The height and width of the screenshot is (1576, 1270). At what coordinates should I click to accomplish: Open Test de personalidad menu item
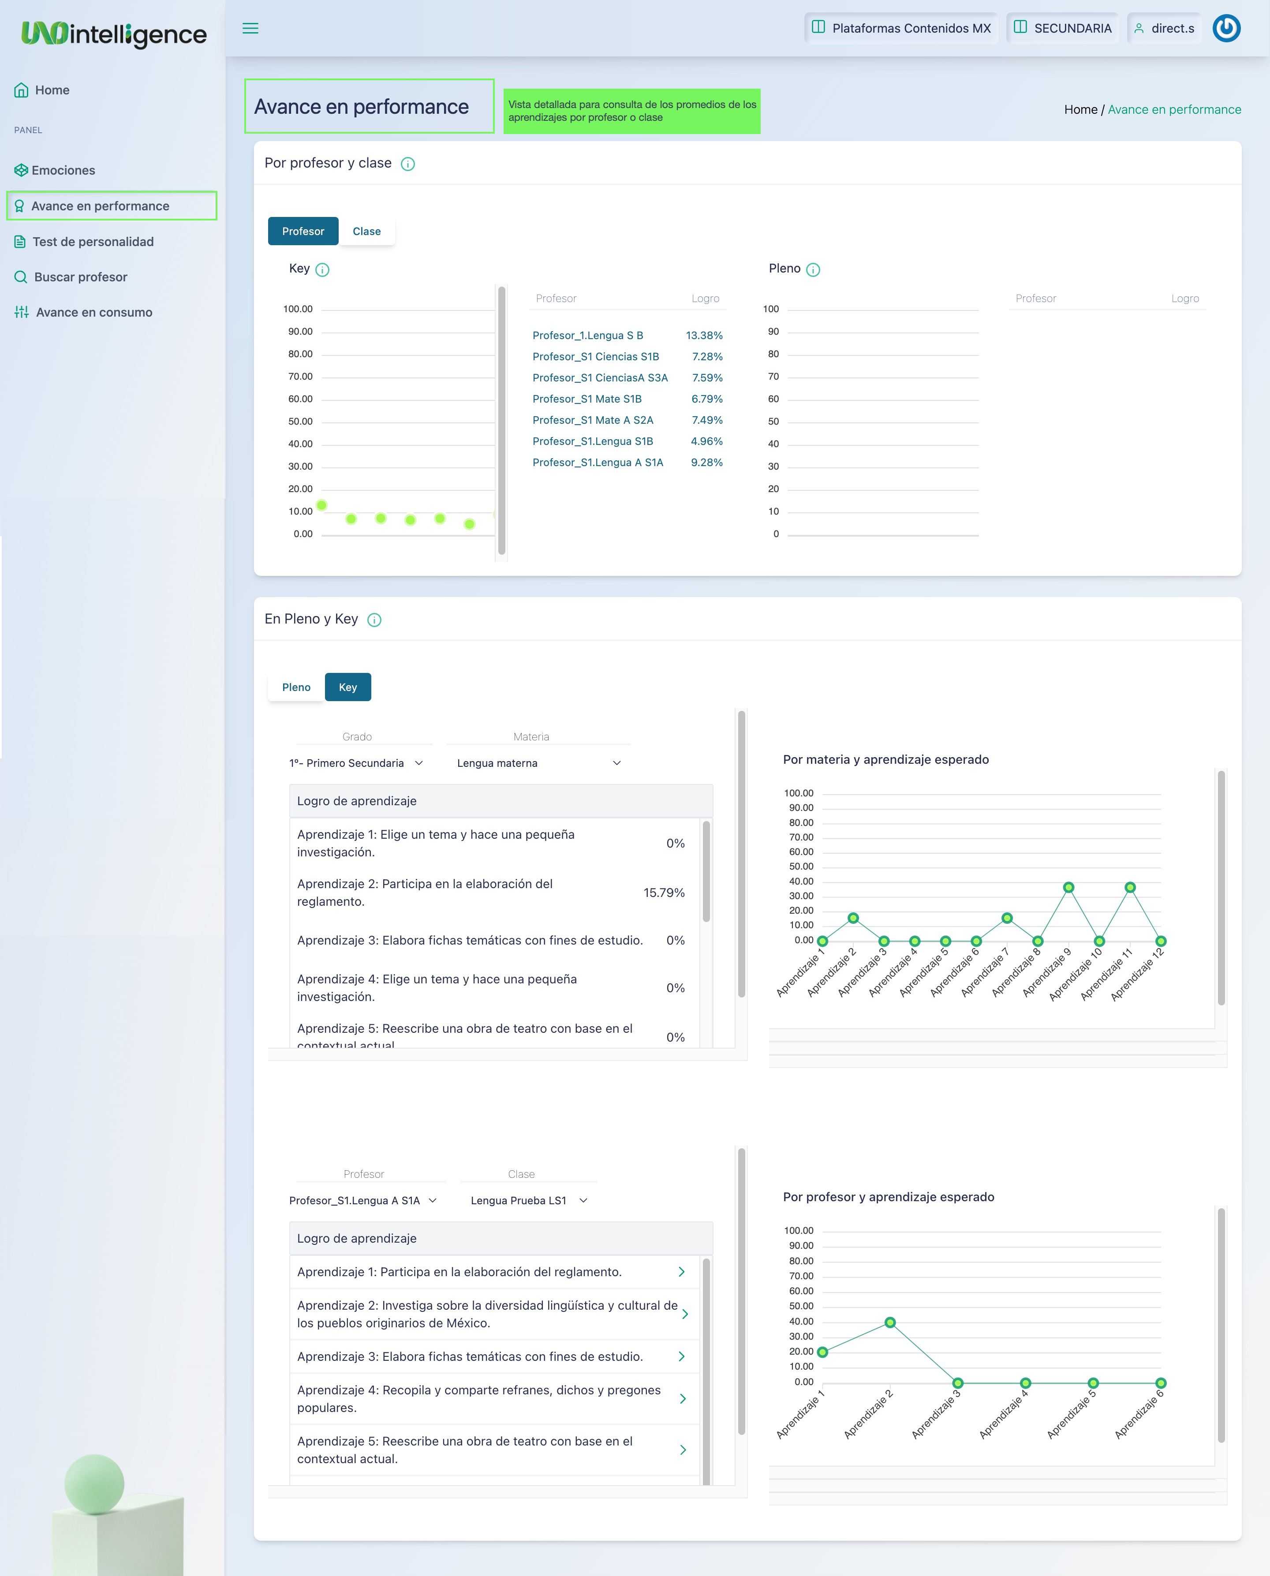[x=93, y=242]
